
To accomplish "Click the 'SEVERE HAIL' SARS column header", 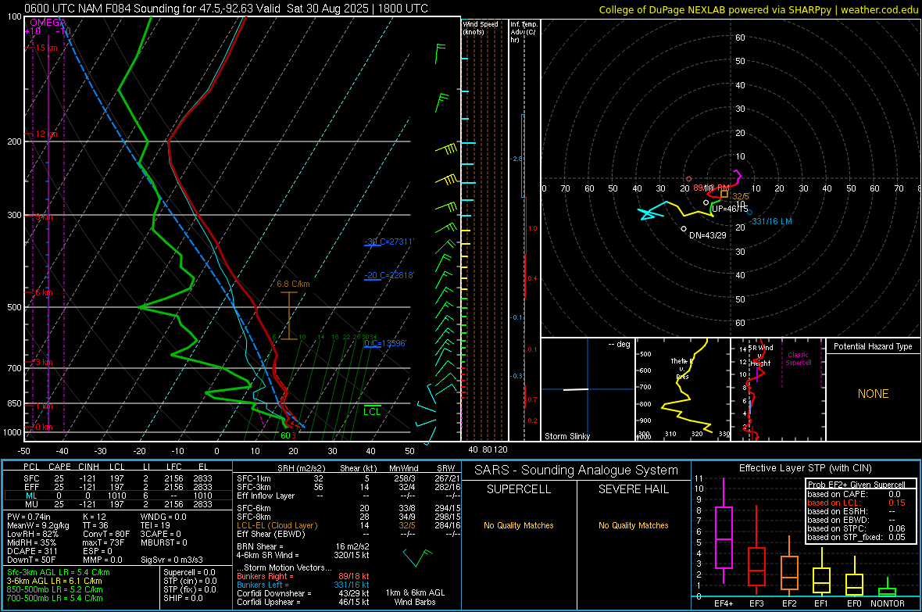I will pyautogui.click(x=633, y=489).
